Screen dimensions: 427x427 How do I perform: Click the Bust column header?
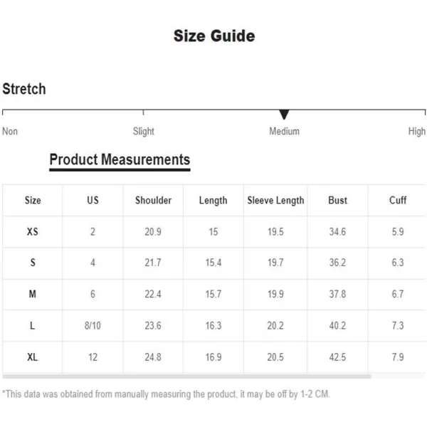(337, 201)
